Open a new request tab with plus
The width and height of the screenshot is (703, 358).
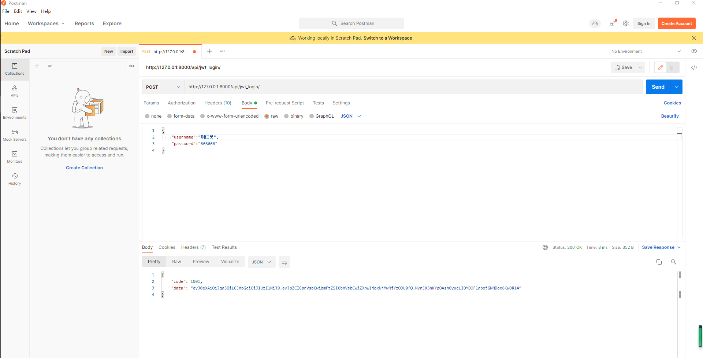click(209, 51)
